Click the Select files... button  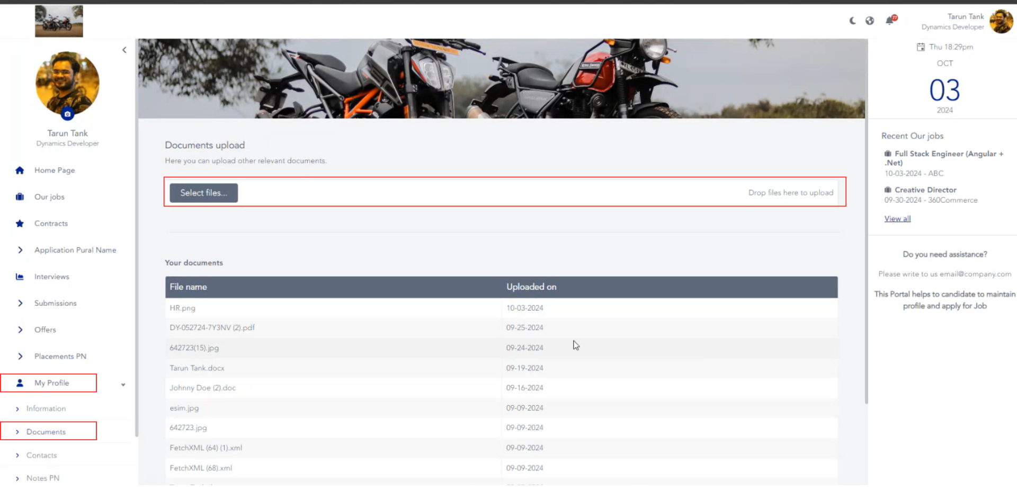[203, 193]
